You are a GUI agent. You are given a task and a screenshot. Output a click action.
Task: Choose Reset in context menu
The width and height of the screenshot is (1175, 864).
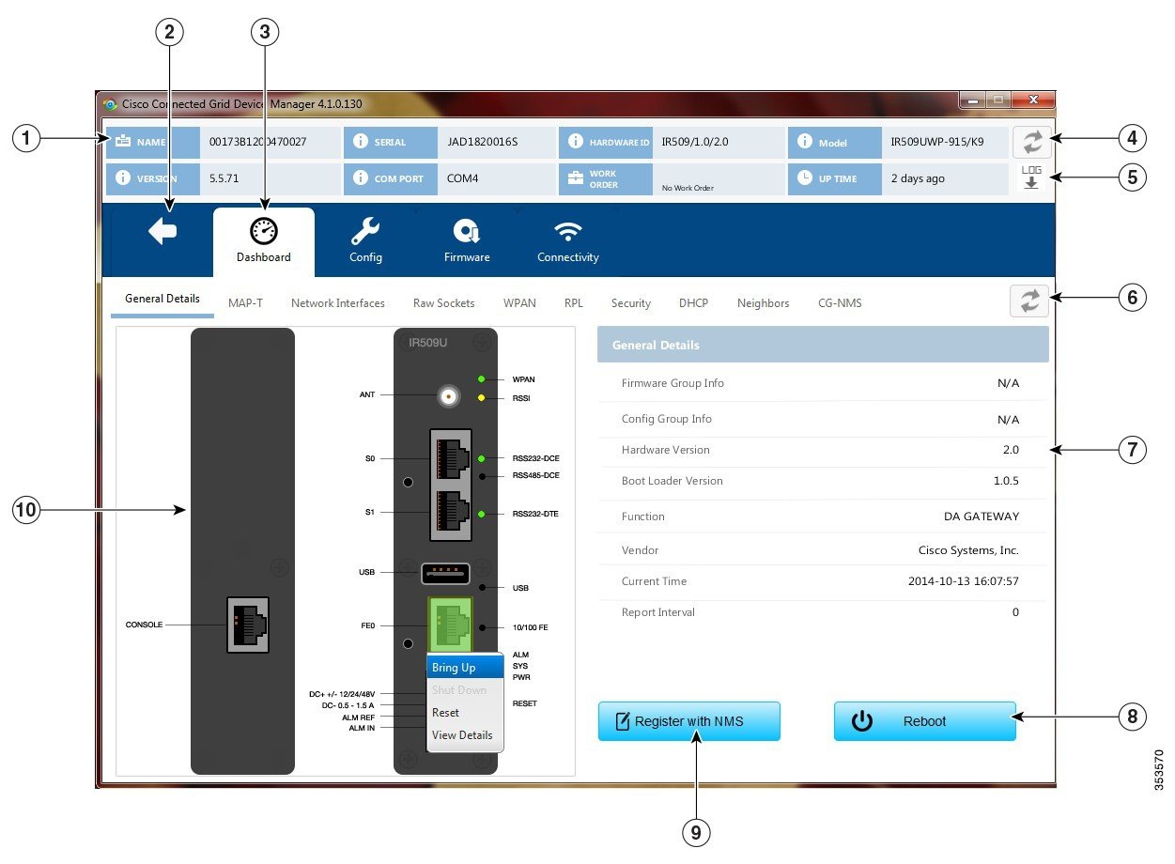tap(466, 713)
